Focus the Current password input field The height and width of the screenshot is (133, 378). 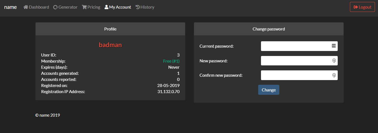tap(299, 46)
